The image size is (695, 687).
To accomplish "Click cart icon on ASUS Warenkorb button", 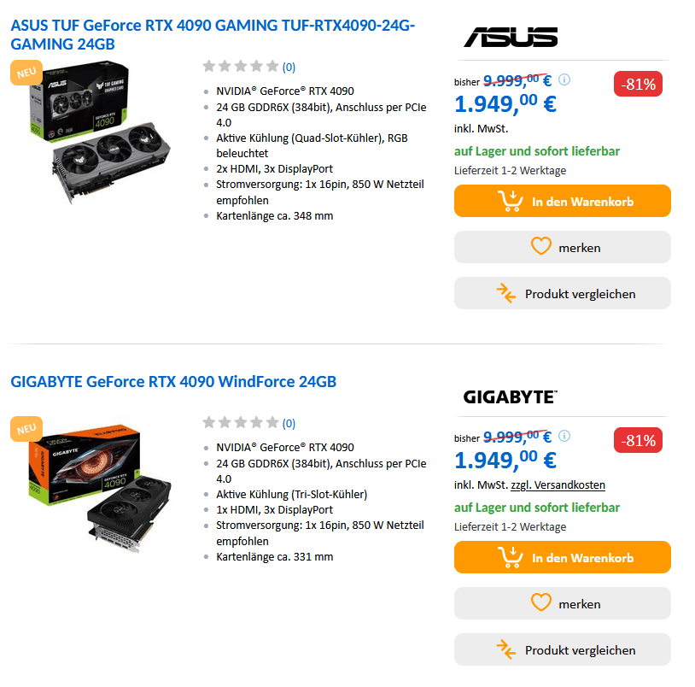I will tap(510, 201).
